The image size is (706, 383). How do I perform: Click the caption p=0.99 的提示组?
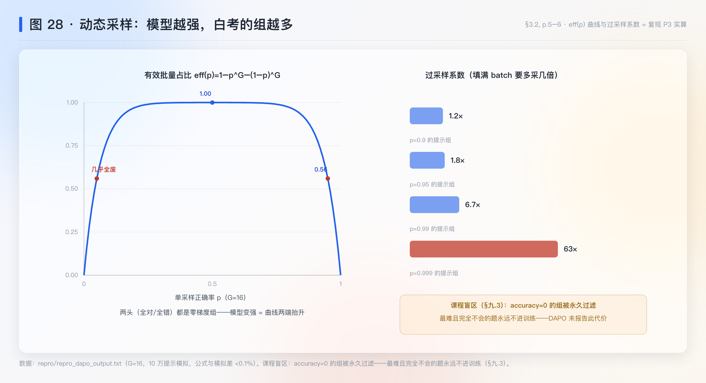(432, 229)
